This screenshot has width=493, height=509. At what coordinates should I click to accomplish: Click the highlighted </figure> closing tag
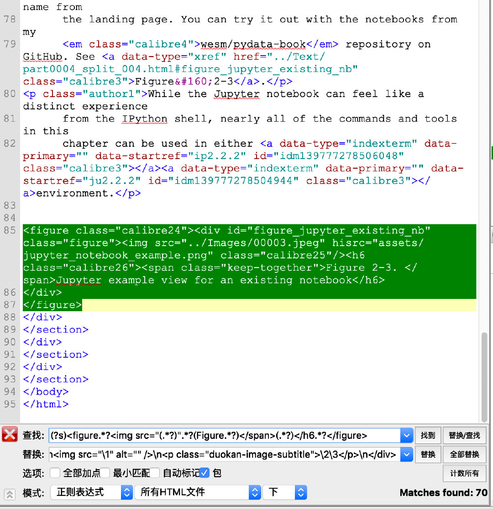(x=52, y=305)
